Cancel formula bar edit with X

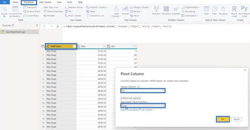point(44,26)
